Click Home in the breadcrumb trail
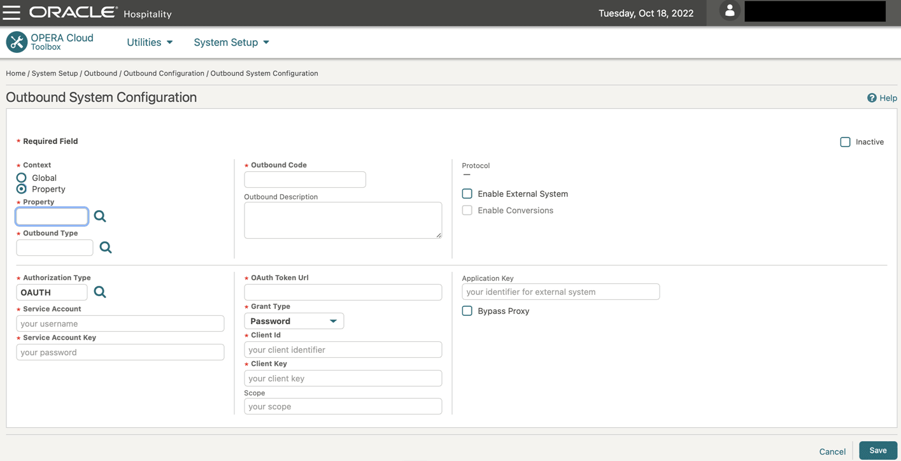Image resolution: width=901 pixels, height=461 pixels. (x=15, y=73)
